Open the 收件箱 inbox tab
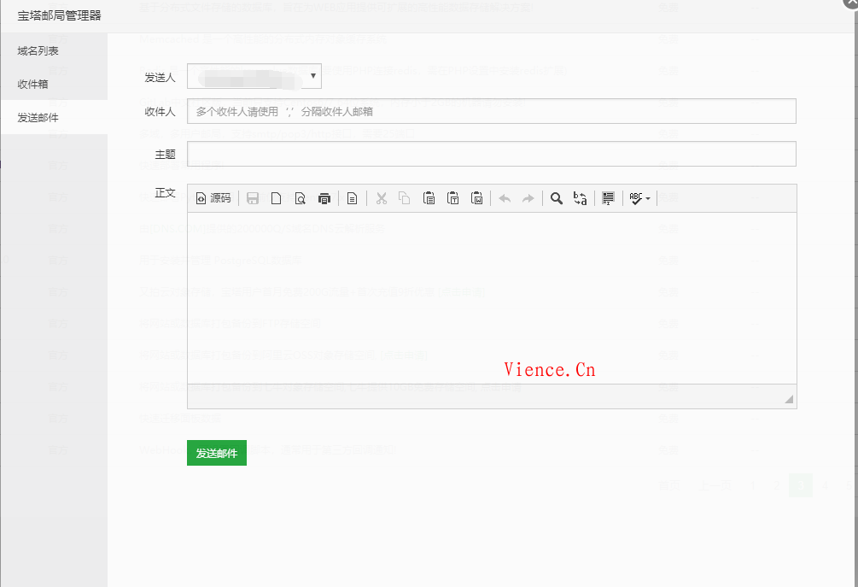Screen dimensions: 858x587 [32, 84]
